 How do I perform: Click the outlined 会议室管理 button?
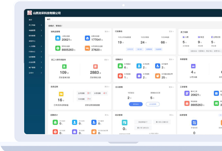pyautogui.click(x=153, y=104)
